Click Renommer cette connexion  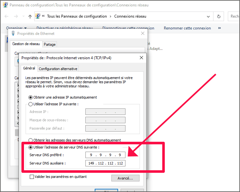pos(187,28)
